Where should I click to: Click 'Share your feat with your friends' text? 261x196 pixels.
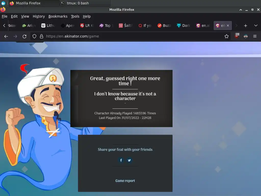[125, 150]
